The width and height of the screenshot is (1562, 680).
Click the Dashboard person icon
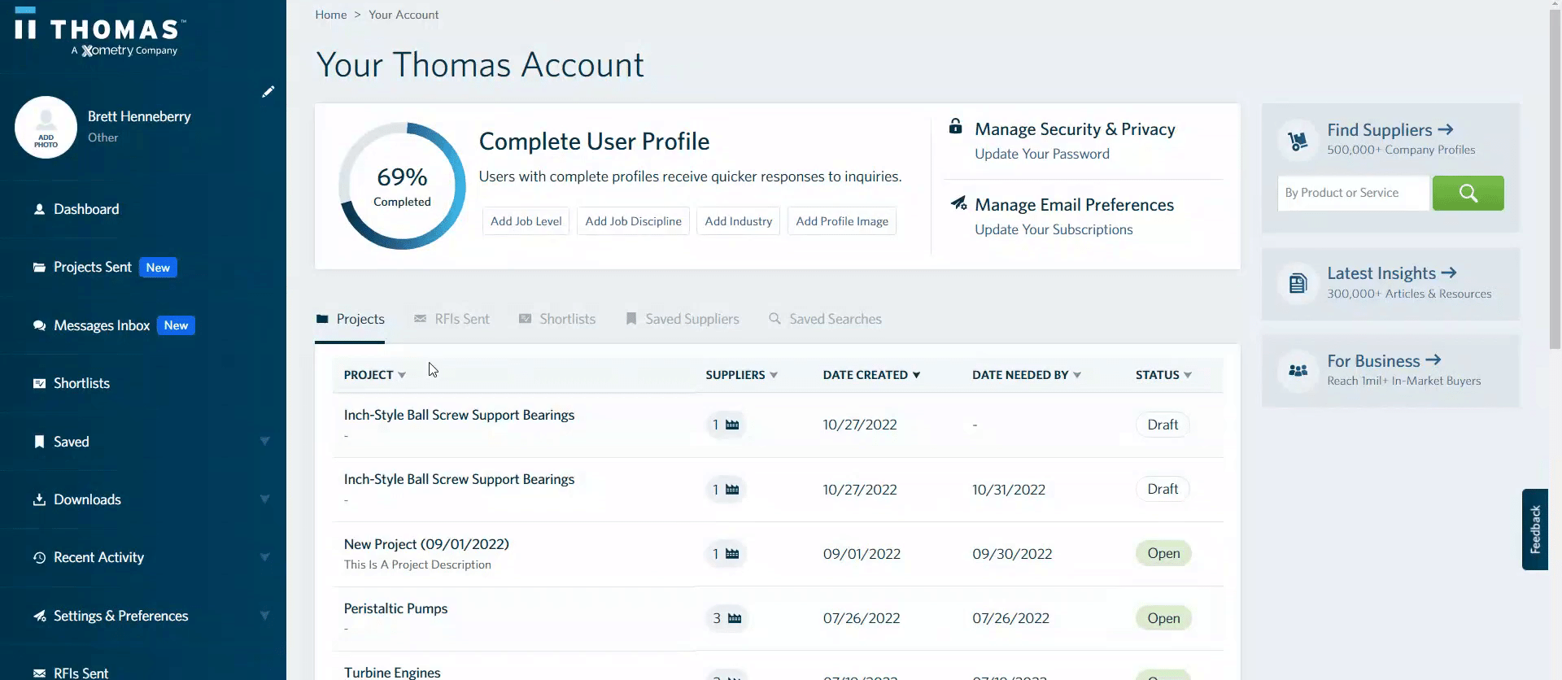click(39, 209)
